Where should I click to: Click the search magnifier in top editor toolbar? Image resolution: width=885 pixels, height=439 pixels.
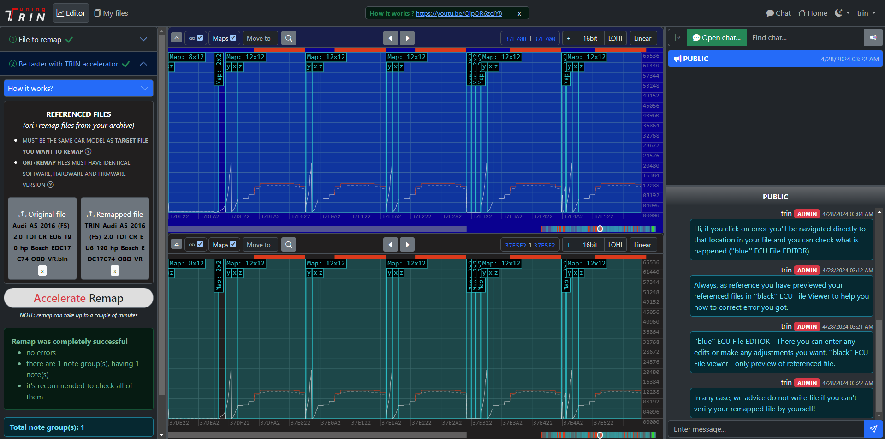pyautogui.click(x=289, y=38)
